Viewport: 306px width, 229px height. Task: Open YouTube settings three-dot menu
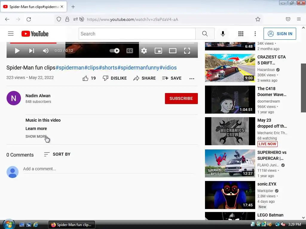(255, 34)
